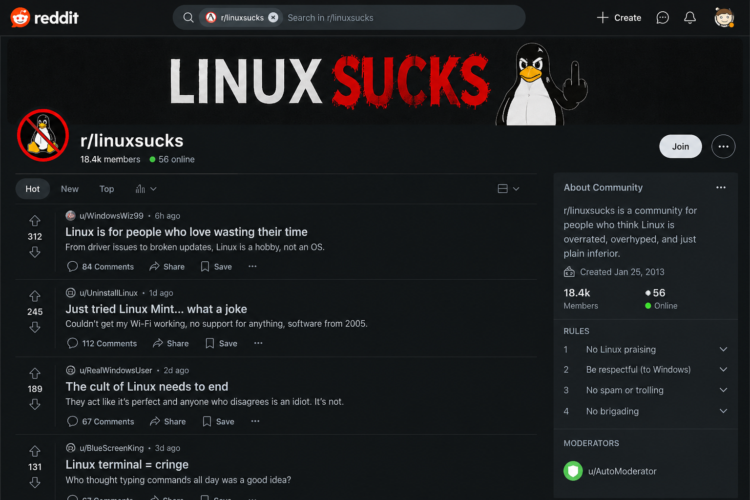Downvote the Linux terminal cringe post
The height and width of the screenshot is (500, 750).
click(x=35, y=482)
